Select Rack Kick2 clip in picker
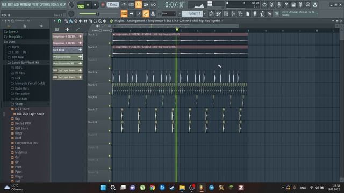Image resolution: width=344 pixels, height=193 pixels. (67, 50)
